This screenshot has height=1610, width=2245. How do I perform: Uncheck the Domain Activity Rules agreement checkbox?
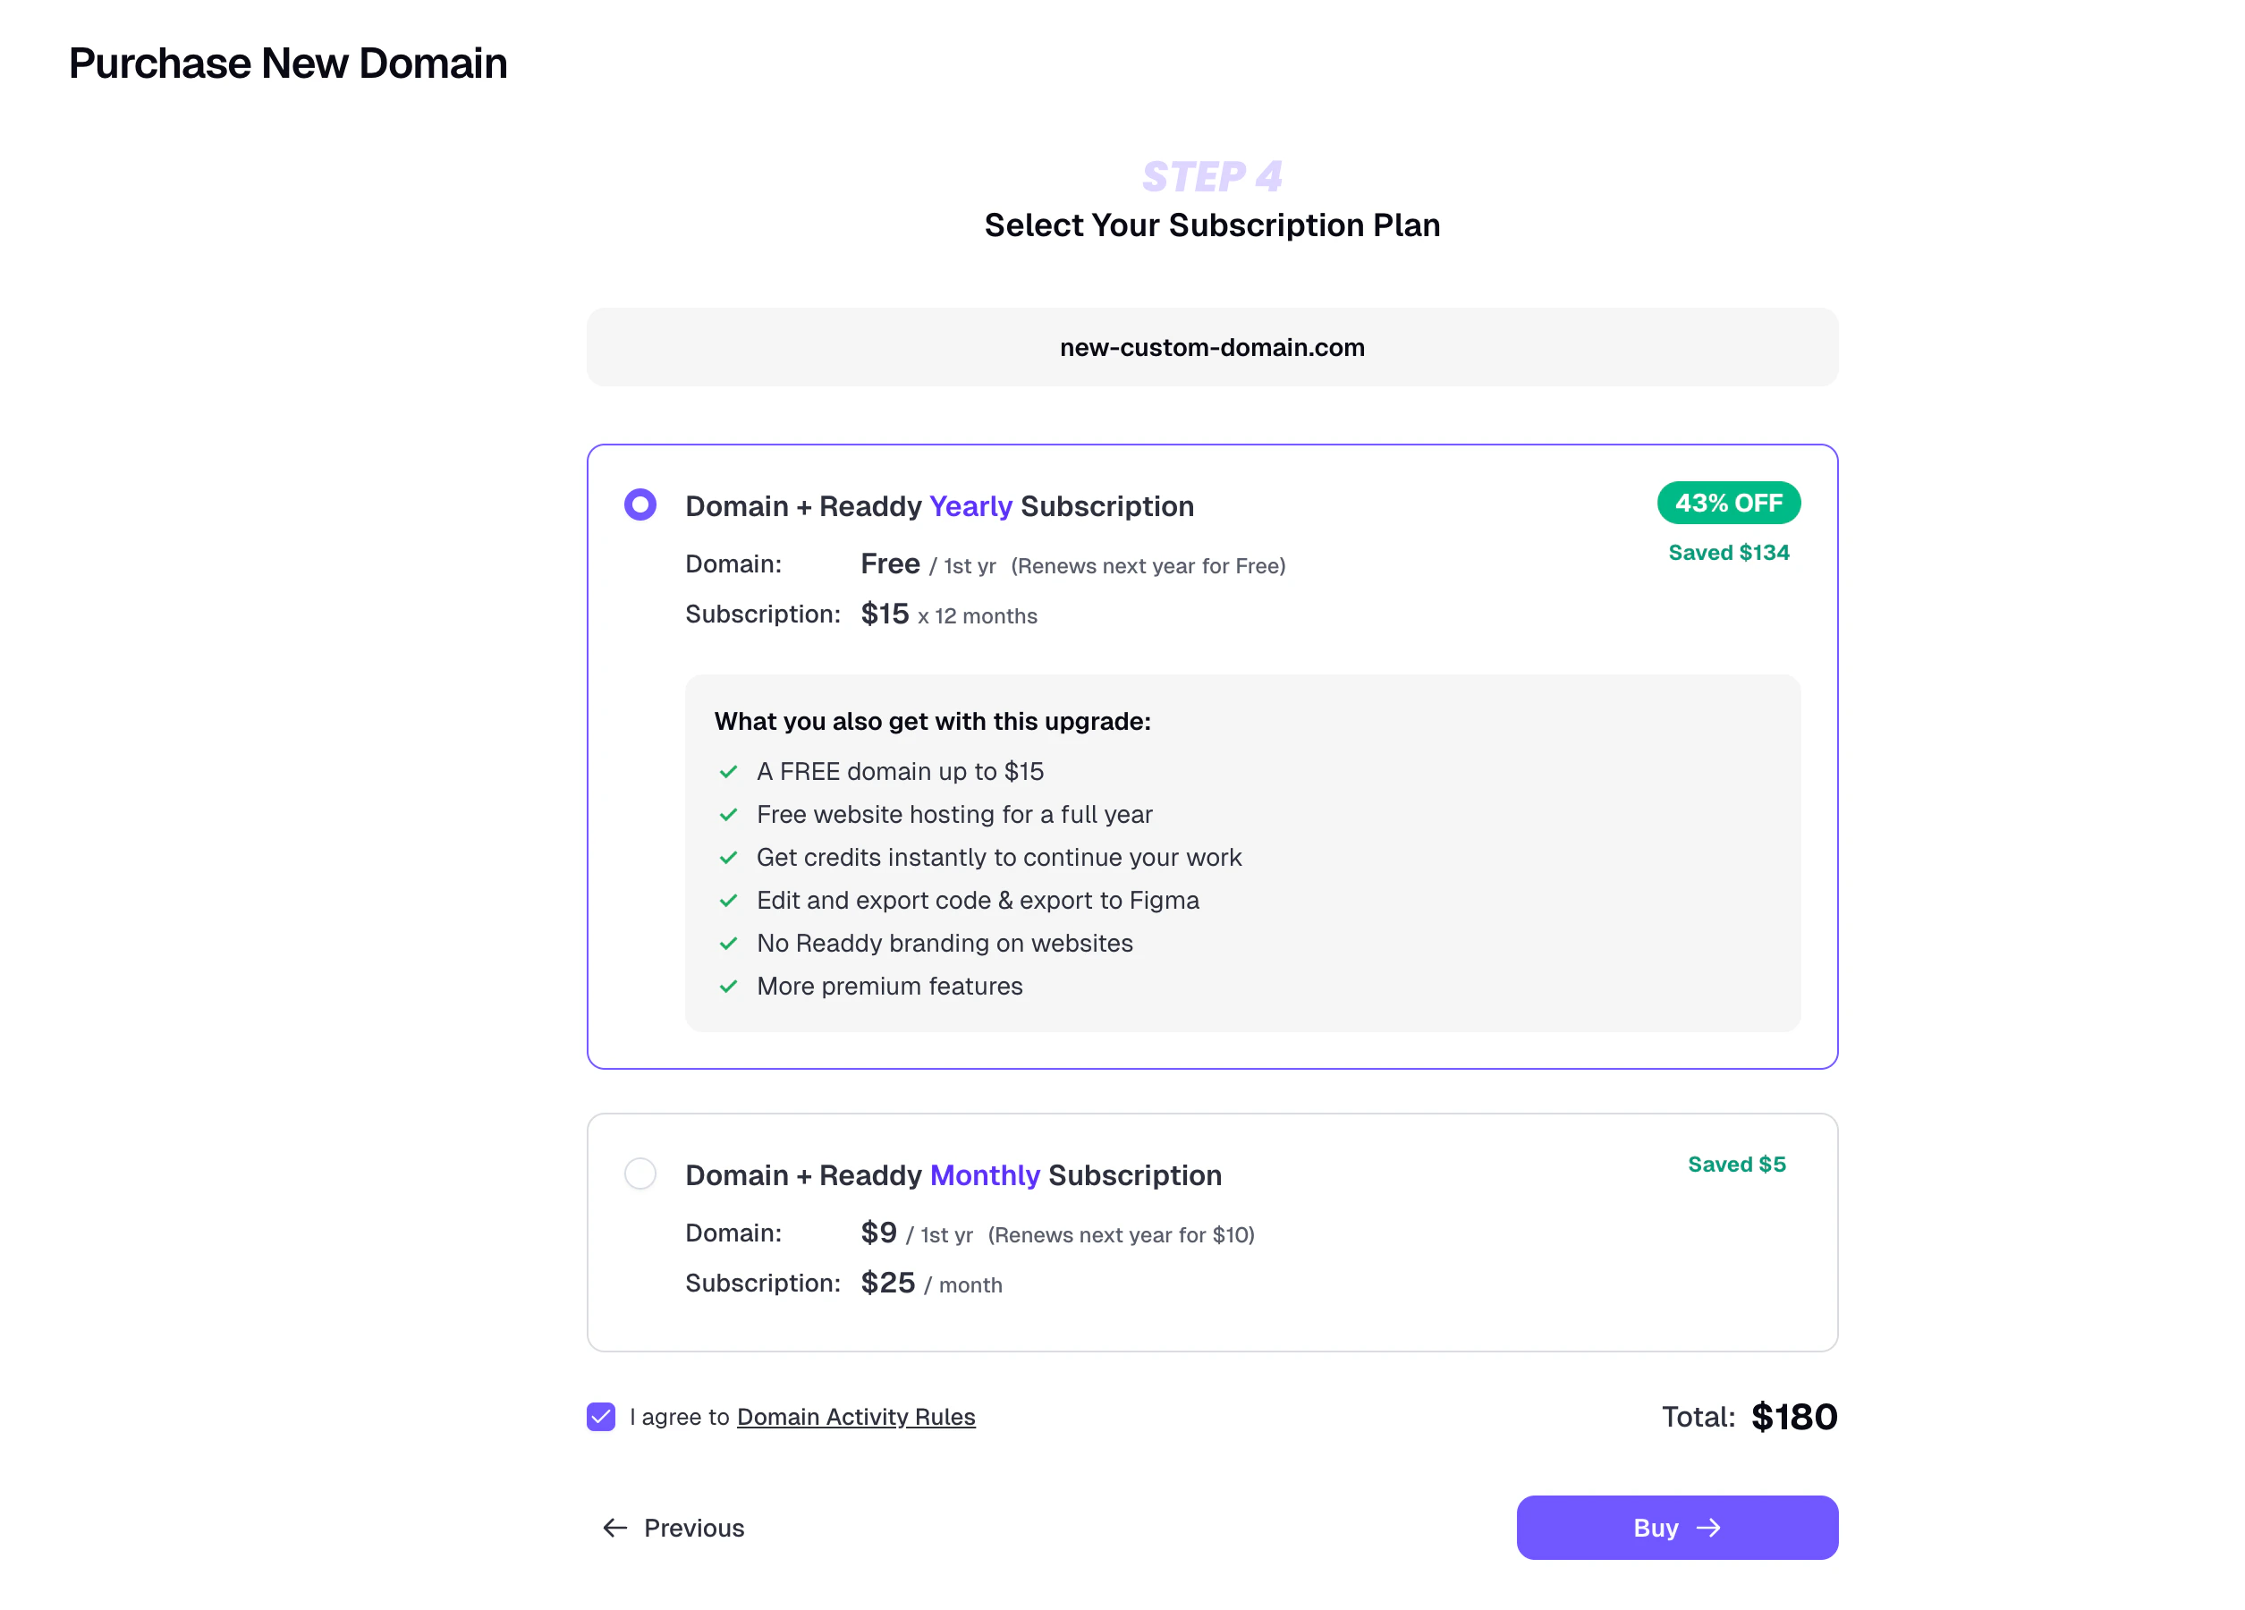click(x=601, y=1416)
